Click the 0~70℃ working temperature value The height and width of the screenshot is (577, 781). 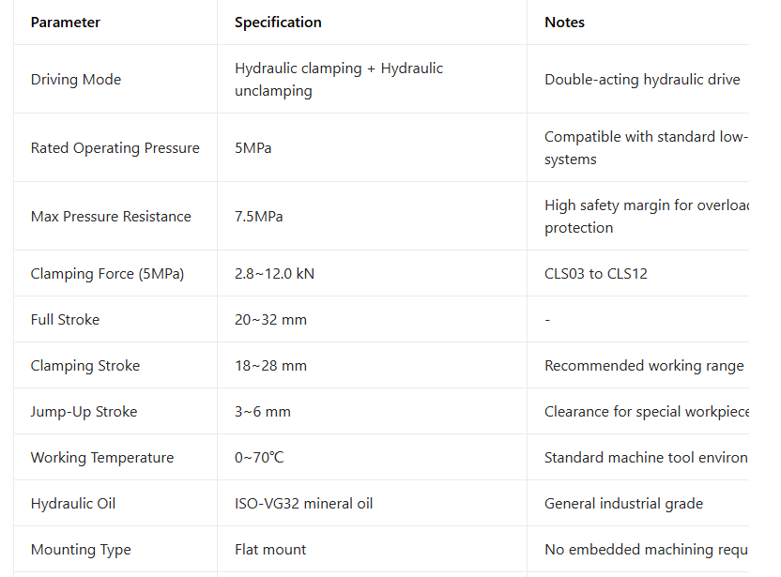point(259,458)
